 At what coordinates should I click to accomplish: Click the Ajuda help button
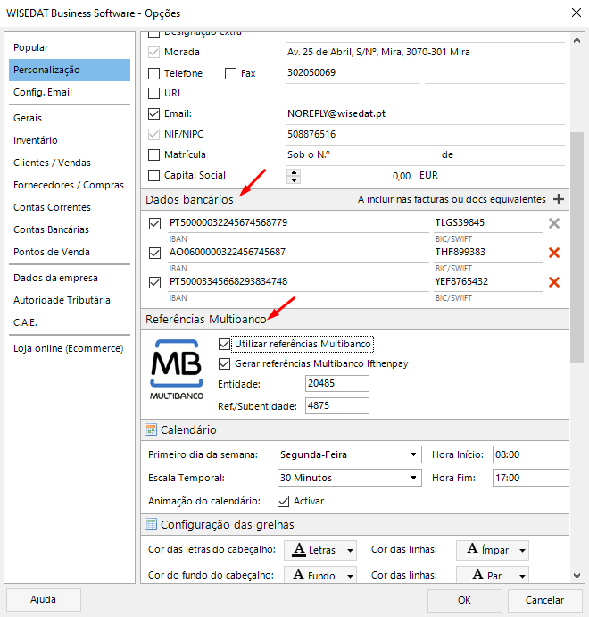pos(43,600)
